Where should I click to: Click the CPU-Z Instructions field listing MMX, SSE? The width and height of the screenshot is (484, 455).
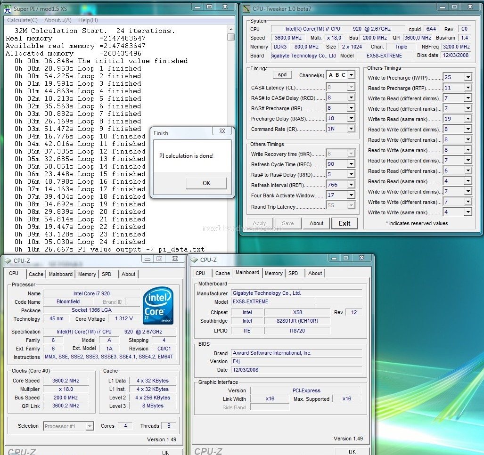coord(109,357)
